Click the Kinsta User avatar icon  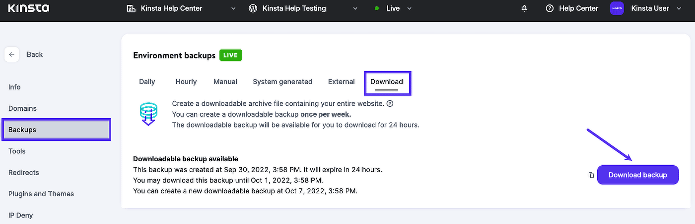point(617,8)
